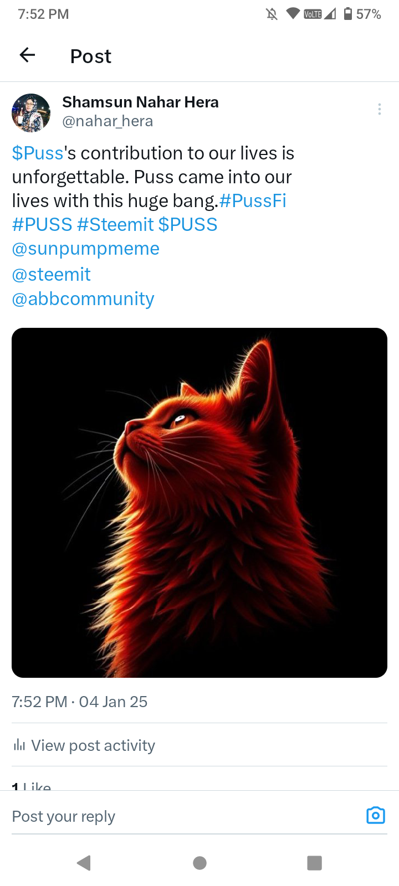The image size is (399, 886).
Task: Visit the @steemit mention
Action: pos(51,274)
